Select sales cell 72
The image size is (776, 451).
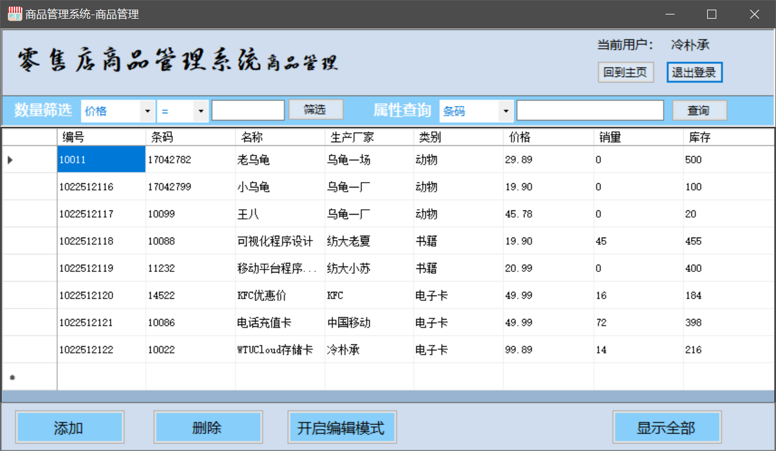638,323
